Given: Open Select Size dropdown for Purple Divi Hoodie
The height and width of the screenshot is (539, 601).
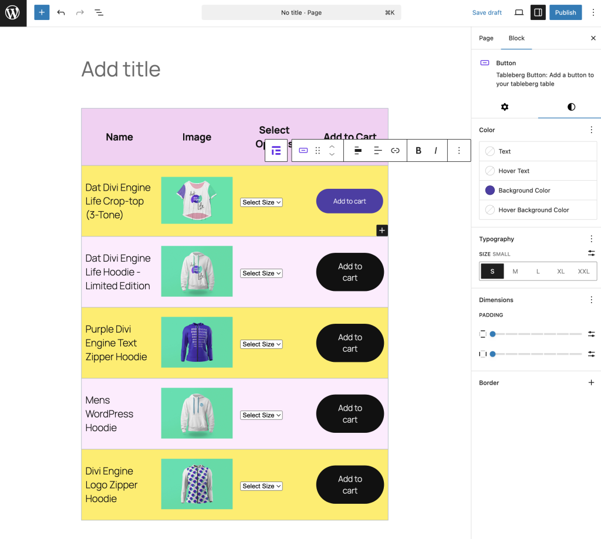Looking at the screenshot, I should click(261, 344).
